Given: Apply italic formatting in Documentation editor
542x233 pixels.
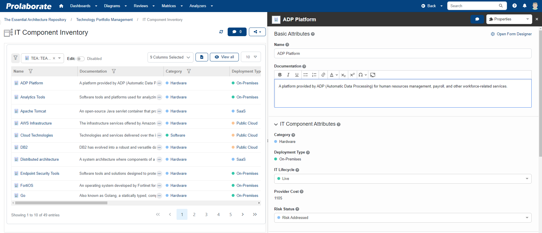Looking at the screenshot, I should pos(288,75).
